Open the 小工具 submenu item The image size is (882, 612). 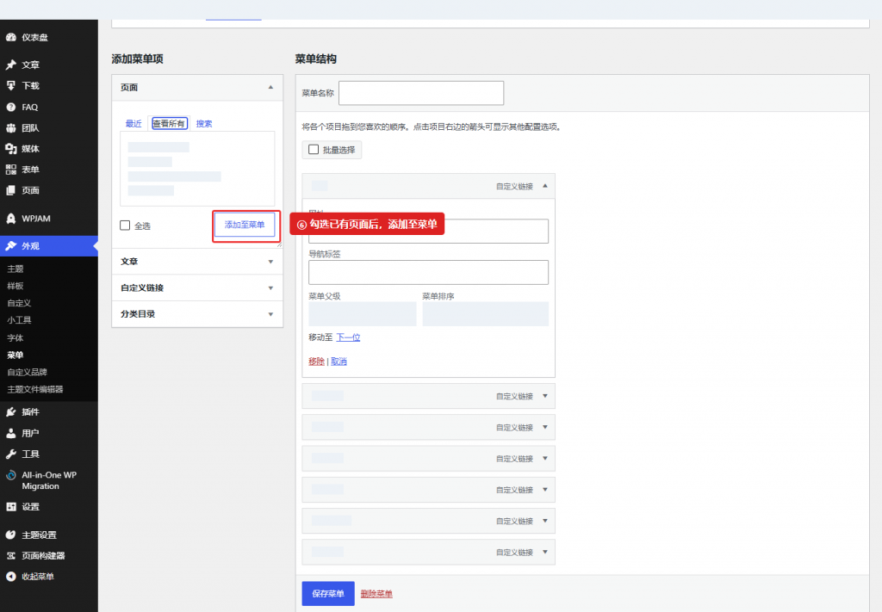(19, 319)
